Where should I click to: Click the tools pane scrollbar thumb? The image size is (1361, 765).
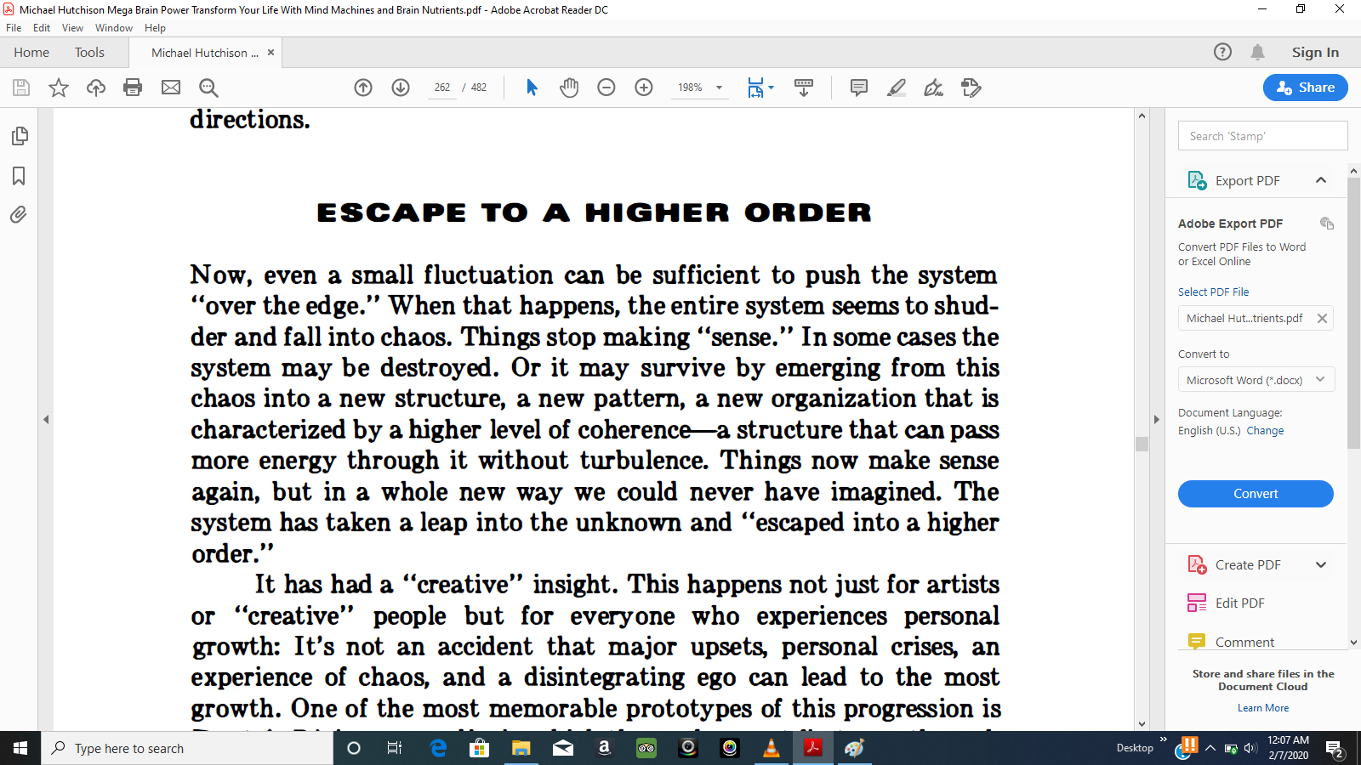pyautogui.click(x=1353, y=313)
